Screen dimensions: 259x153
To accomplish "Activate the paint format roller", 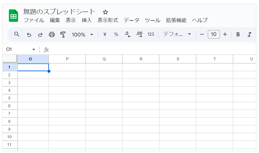I will pyautogui.click(x=63, y=35).
